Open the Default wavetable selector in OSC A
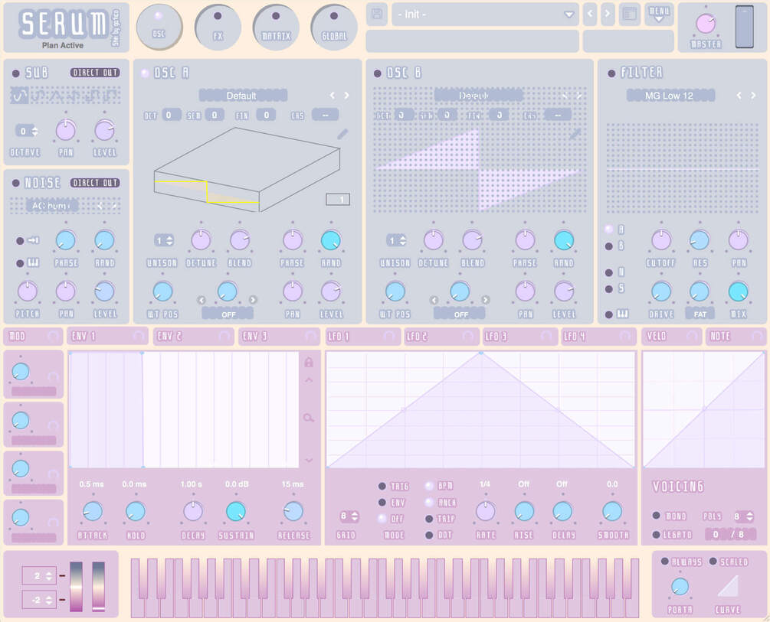Screen dimensions: 770x622 [243, 96]
